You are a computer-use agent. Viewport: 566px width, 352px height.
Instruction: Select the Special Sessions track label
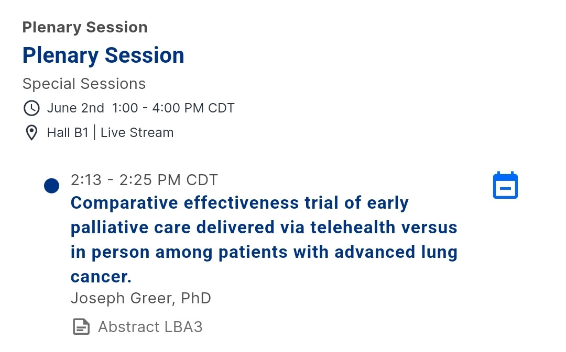point(84,84)
